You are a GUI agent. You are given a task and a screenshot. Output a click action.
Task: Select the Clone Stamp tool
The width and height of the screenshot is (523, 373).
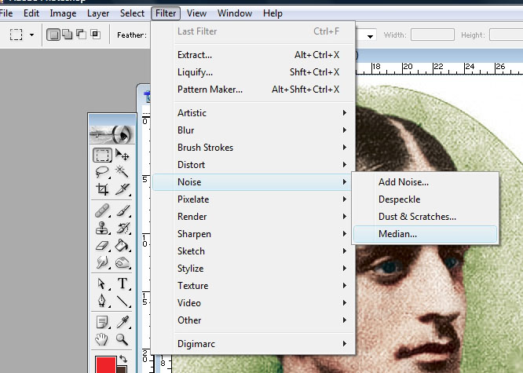coord(102,229)
